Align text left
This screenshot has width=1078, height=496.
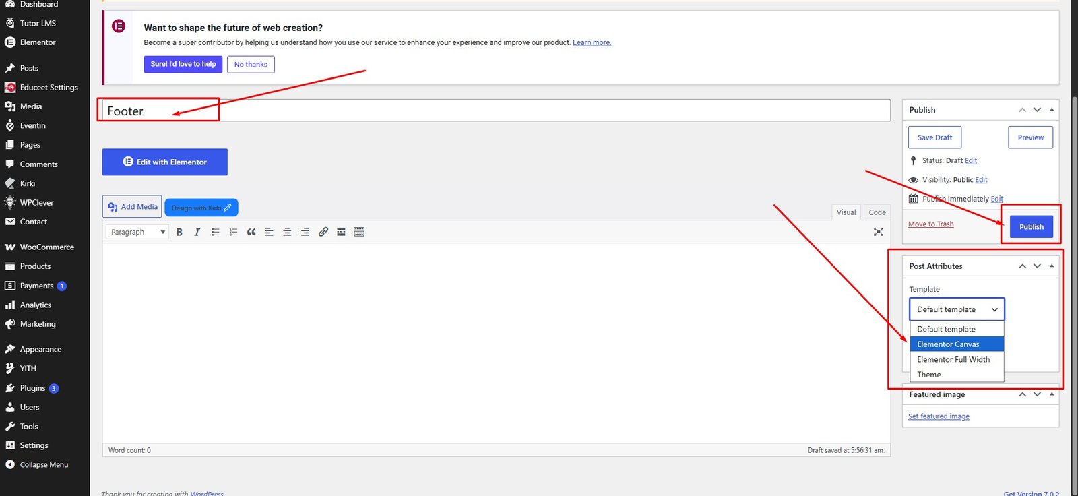[269, 232]
